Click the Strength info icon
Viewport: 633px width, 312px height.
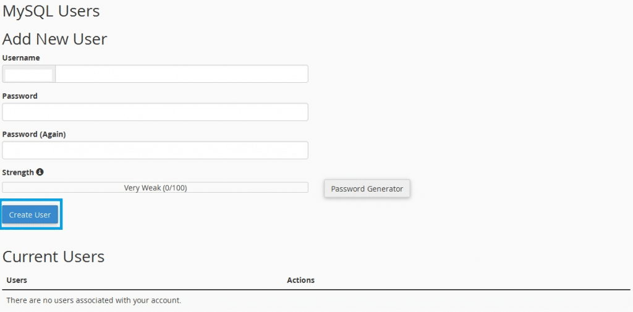40,172
